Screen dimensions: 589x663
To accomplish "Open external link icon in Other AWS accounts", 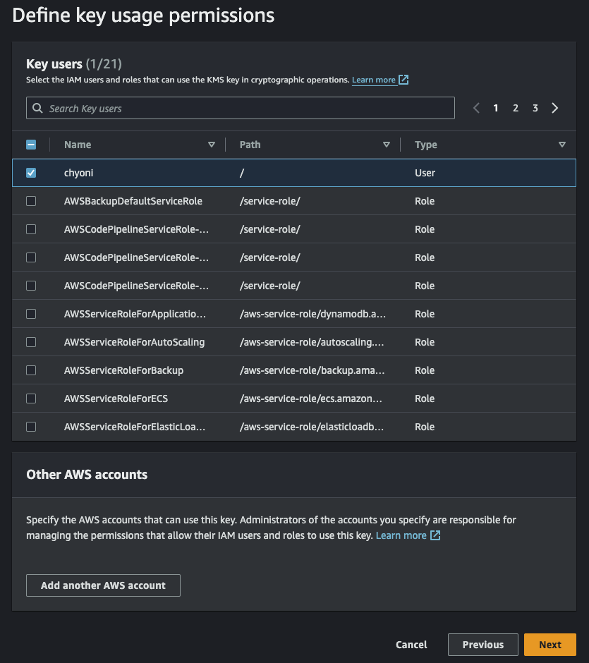I will (x=435, y=535).
